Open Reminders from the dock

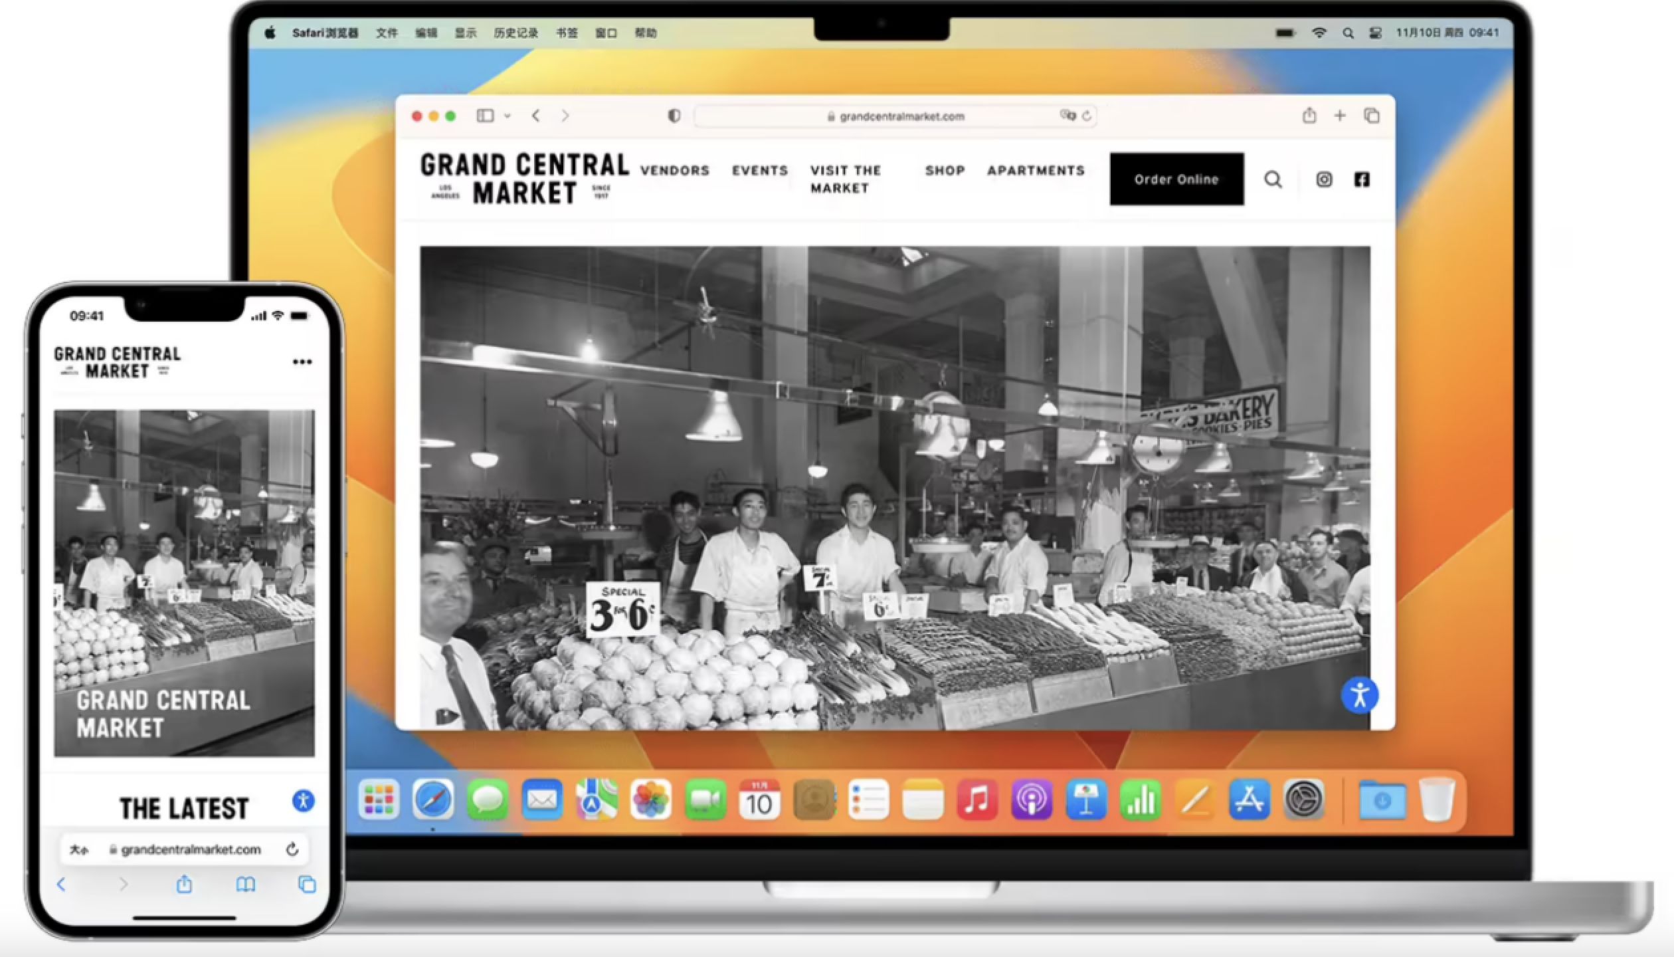point(868,799)
